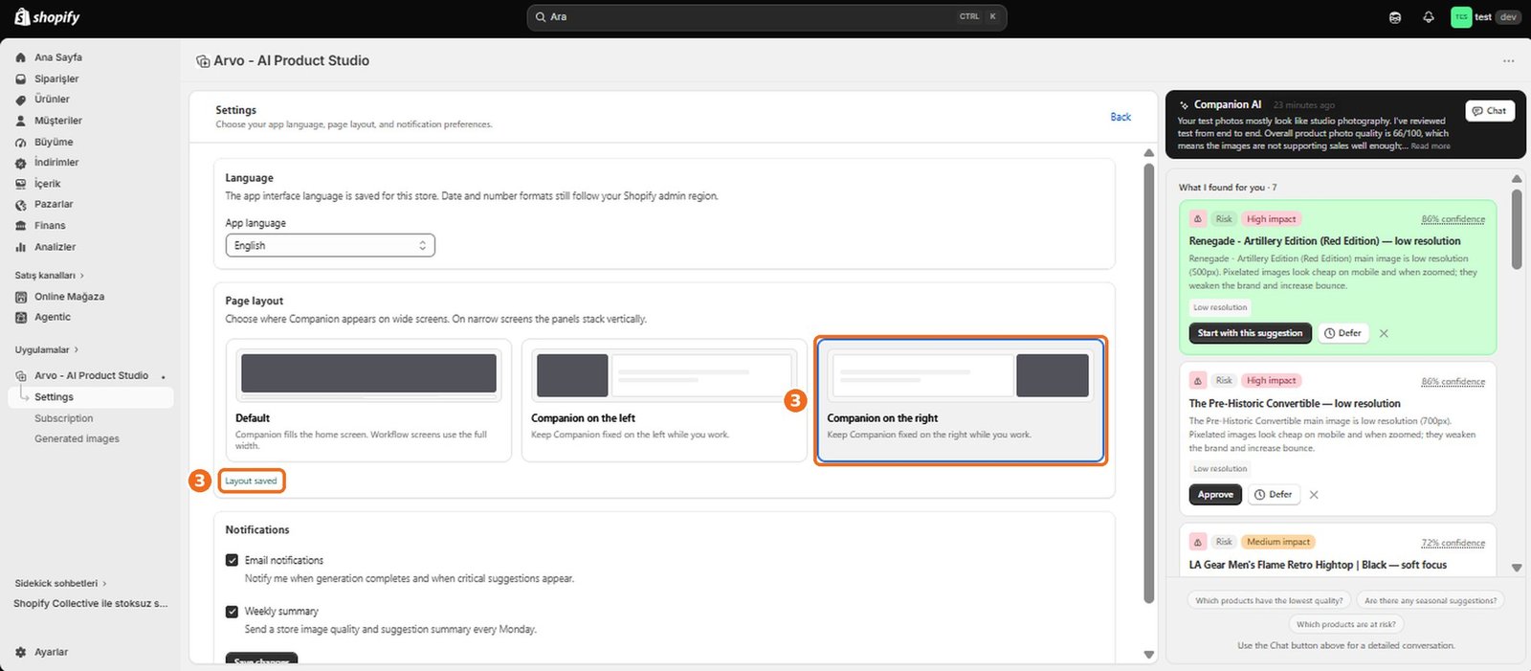Click the 86% confidence link on Renegade
Screen dimensions: 1531x671
1453,219
